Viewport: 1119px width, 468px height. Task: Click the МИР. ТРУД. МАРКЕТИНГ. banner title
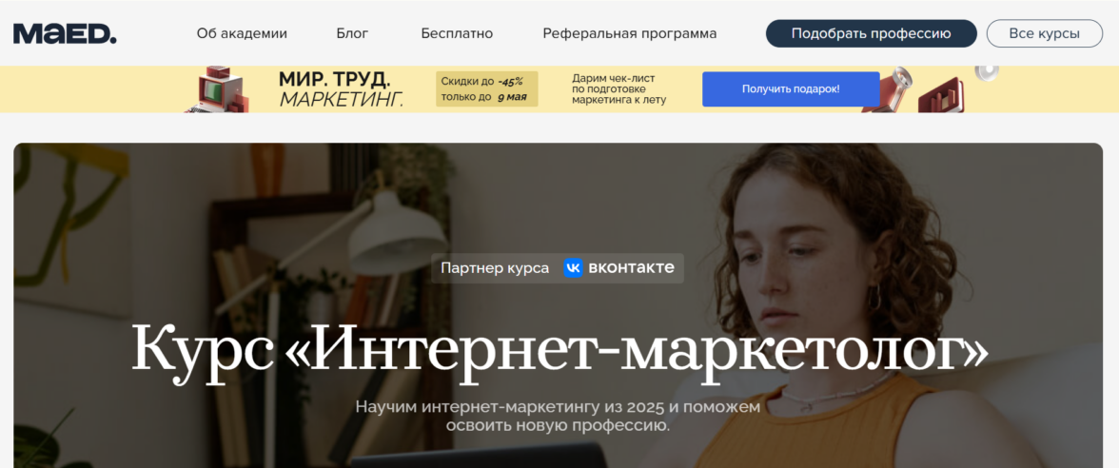(341, 89)
